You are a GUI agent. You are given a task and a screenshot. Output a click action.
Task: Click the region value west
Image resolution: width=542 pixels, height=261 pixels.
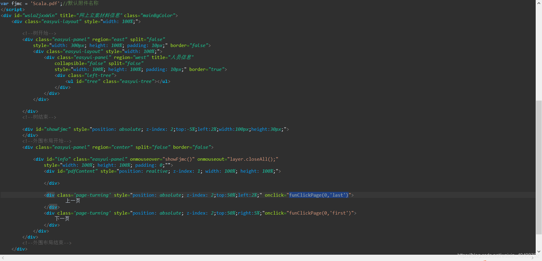141,57
